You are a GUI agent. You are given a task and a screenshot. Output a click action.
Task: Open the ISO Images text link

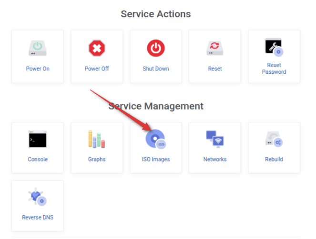coord(156,159)
